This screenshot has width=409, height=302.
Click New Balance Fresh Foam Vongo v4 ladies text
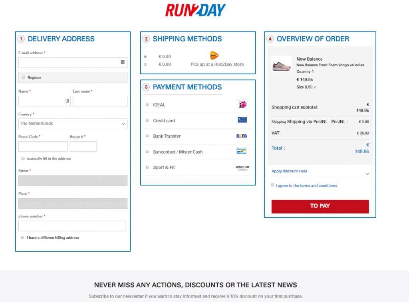[330, 65]
